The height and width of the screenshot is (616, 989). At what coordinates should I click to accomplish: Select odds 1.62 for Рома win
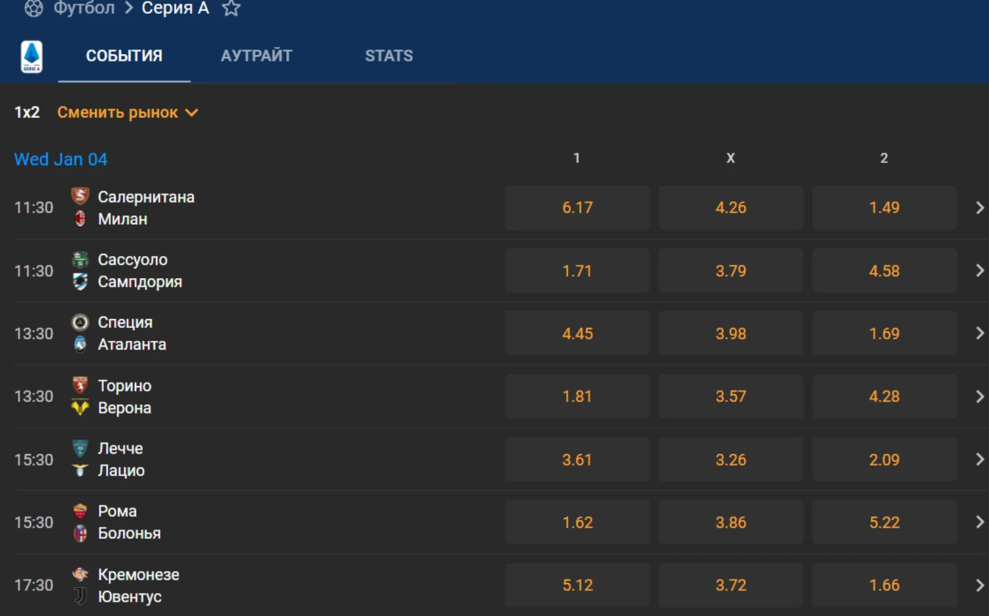(577, 523)
